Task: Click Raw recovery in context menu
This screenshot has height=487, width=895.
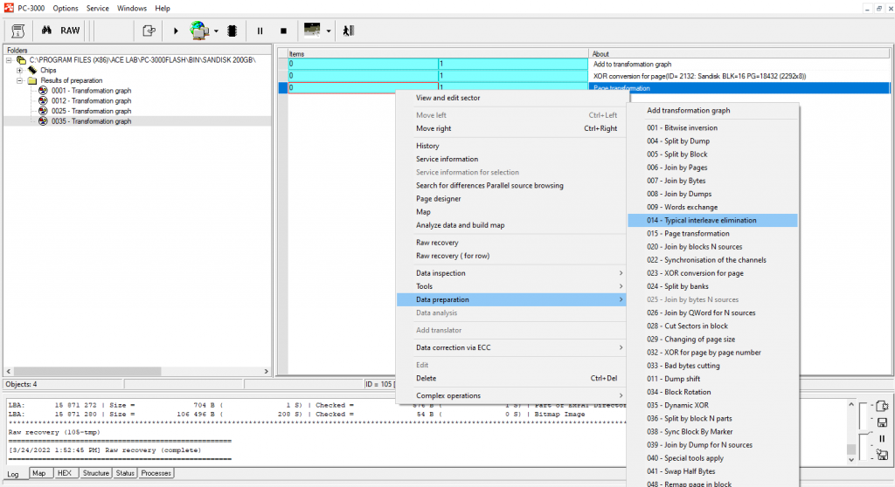Action: (437, 243)
